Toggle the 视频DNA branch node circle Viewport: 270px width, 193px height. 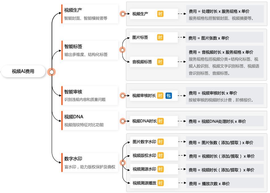coord(123,121)
